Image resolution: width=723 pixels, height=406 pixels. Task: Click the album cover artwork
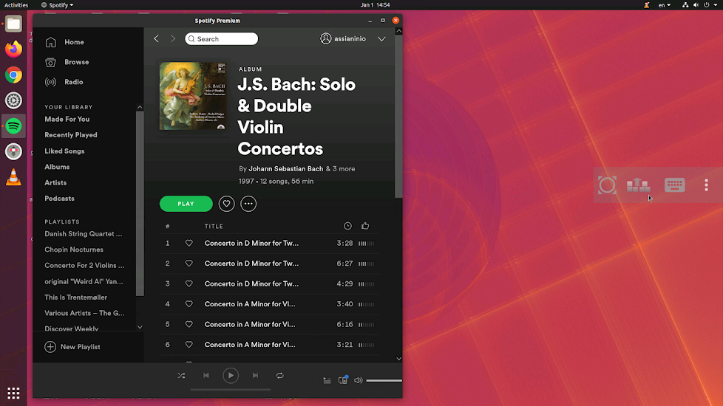pyautogui.click(x=193, y=96)
